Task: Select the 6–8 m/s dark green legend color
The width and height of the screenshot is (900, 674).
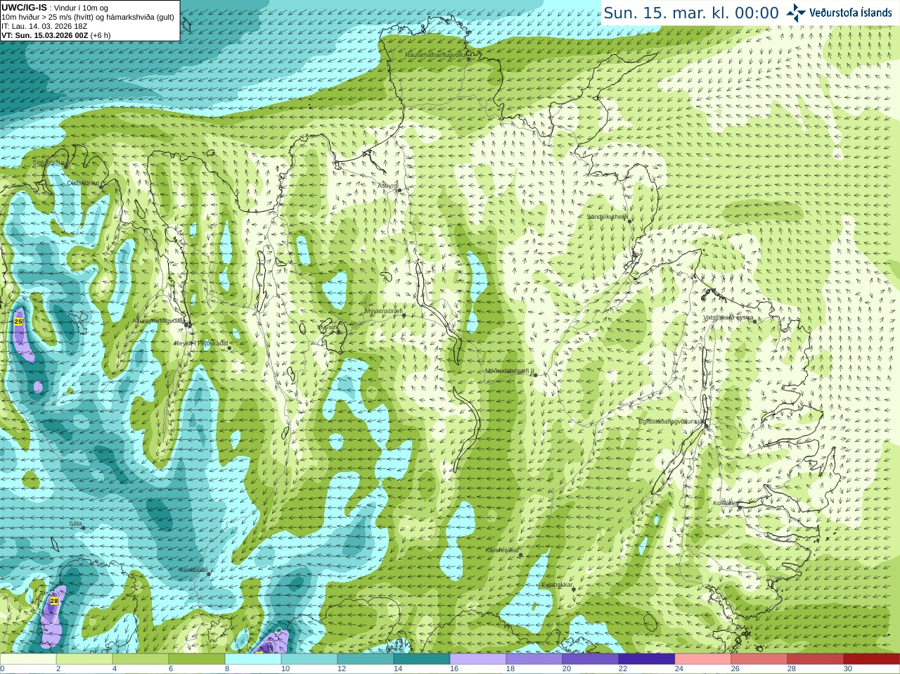Action: click(x=197, y=659)
